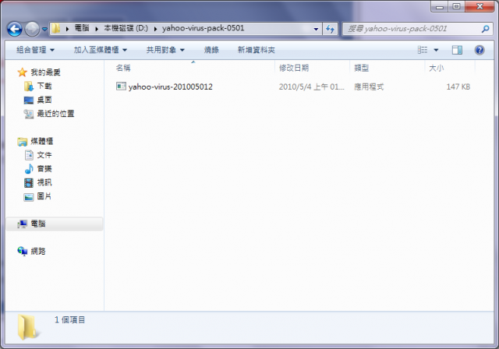Image resolution: width=499 pixels, height=349 pixels.
Task: Click the 音樂 music note icon
Action: click(29, 168)
